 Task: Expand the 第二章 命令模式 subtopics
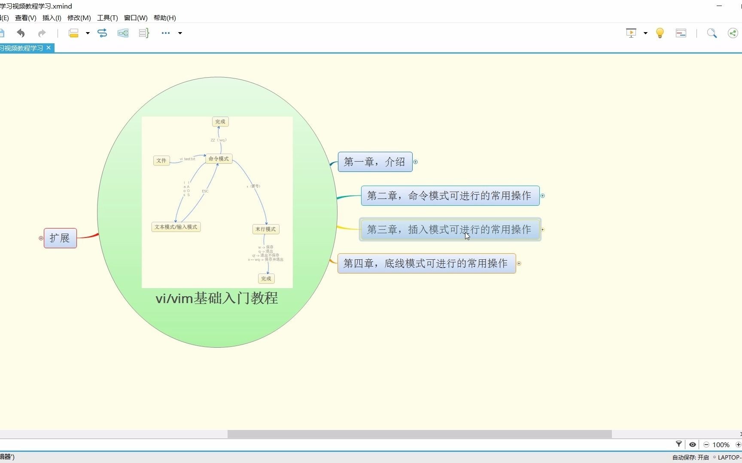(x=542, y=195)
